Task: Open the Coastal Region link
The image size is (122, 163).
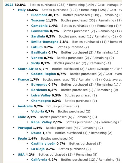Action: pyautogui.click(x=44, y=74)
